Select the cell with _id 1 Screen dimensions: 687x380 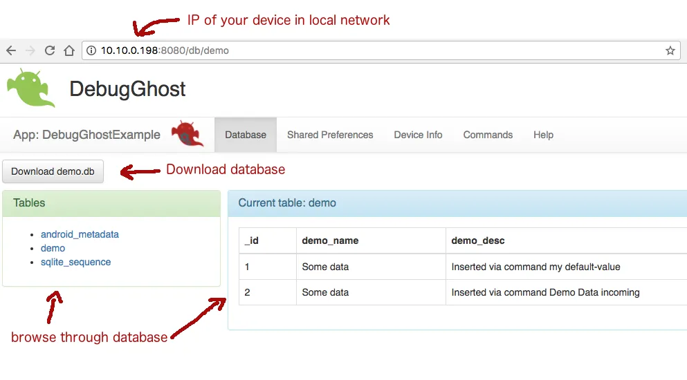pyautogui.click(x=268, y=267)
